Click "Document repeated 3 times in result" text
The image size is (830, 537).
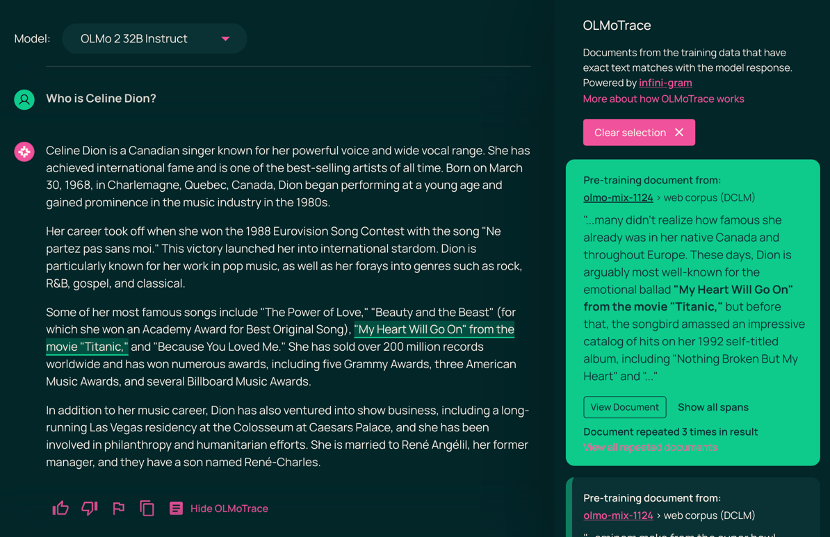(670, 431)
